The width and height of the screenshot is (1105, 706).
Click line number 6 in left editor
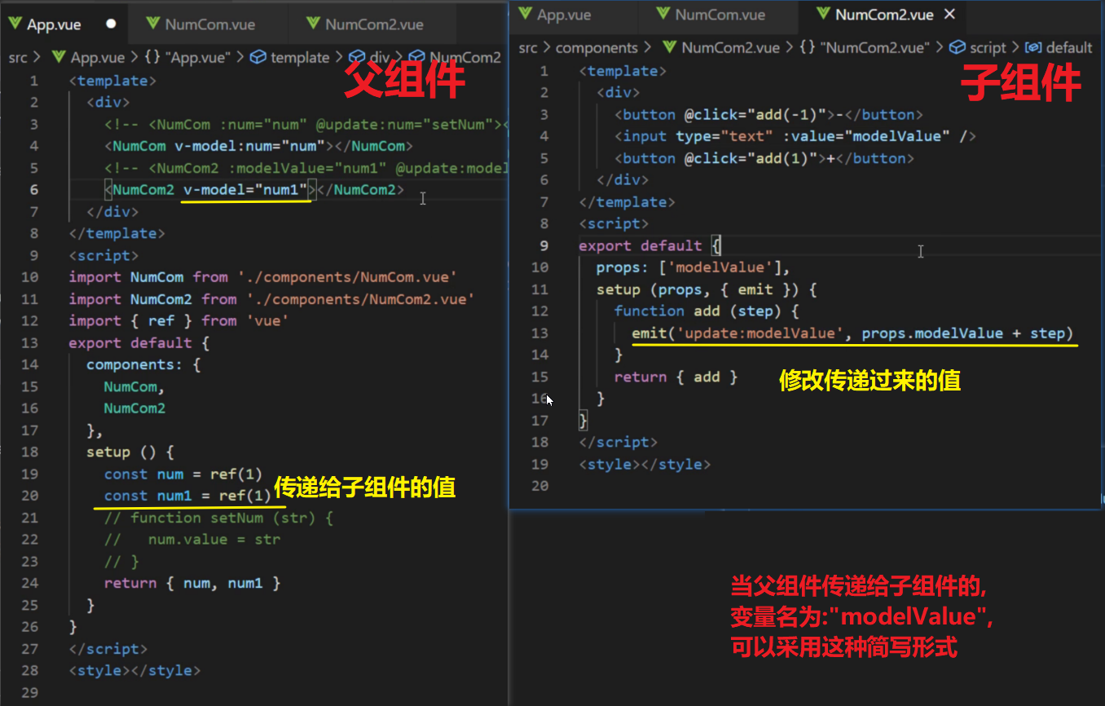click(x=34, y=189)
